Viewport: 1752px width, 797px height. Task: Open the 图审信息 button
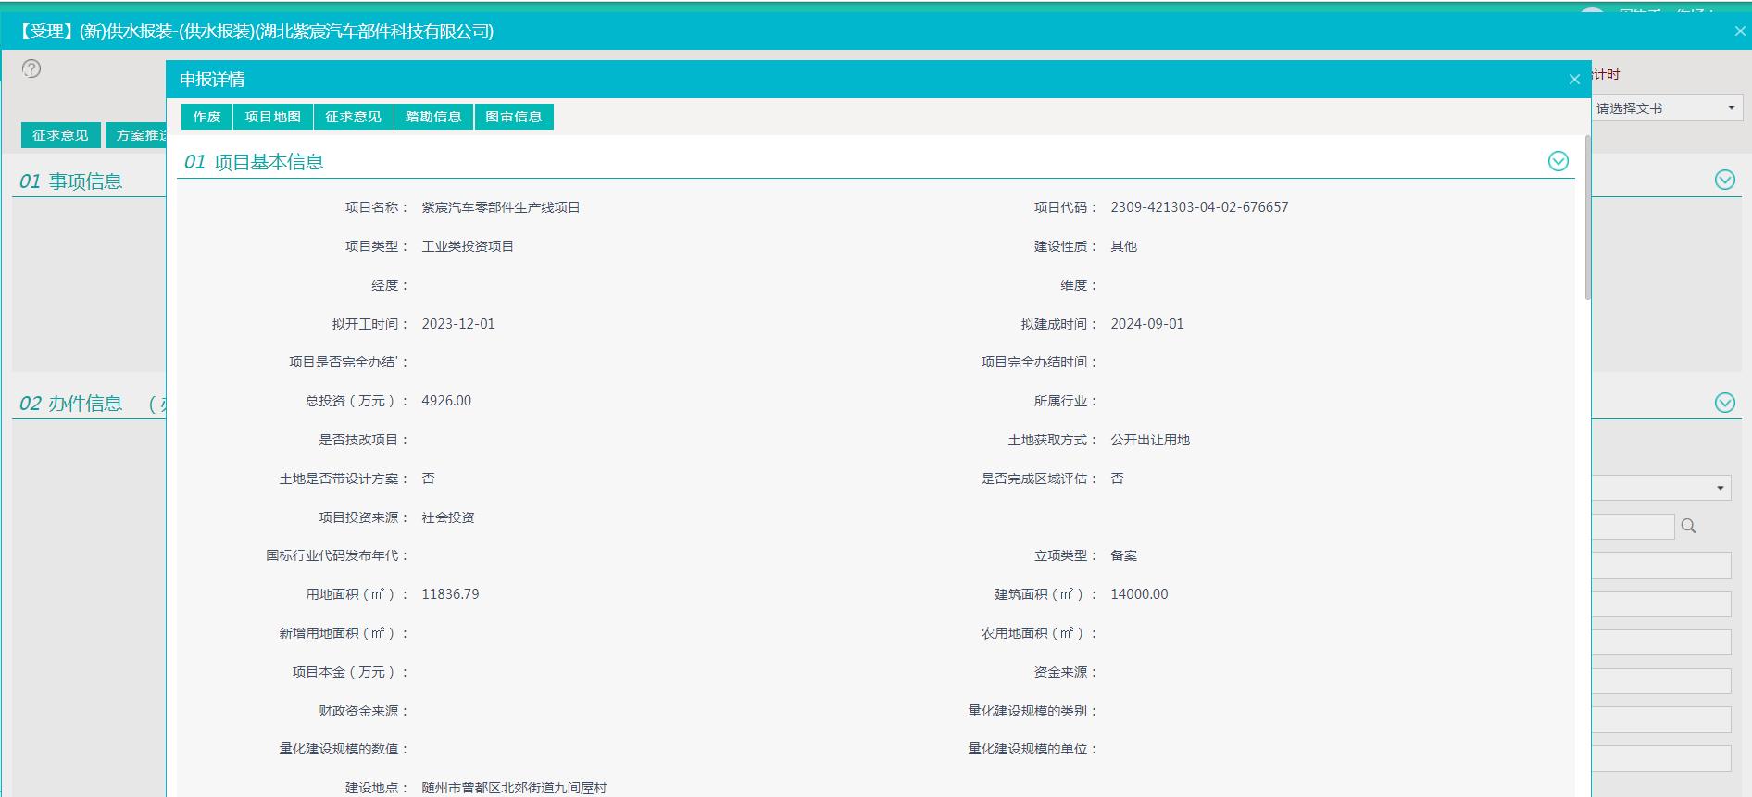pos(514,117)
